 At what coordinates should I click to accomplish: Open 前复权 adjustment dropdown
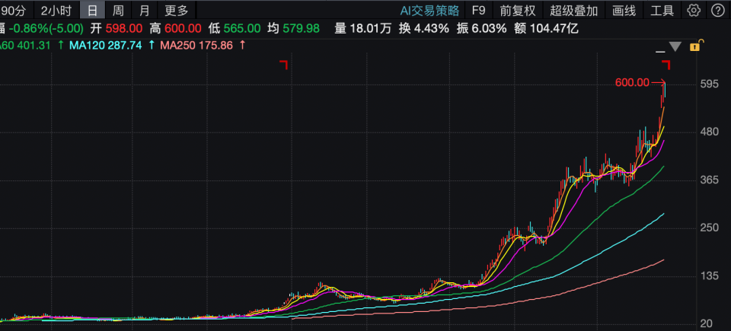[x=518, y=10]
